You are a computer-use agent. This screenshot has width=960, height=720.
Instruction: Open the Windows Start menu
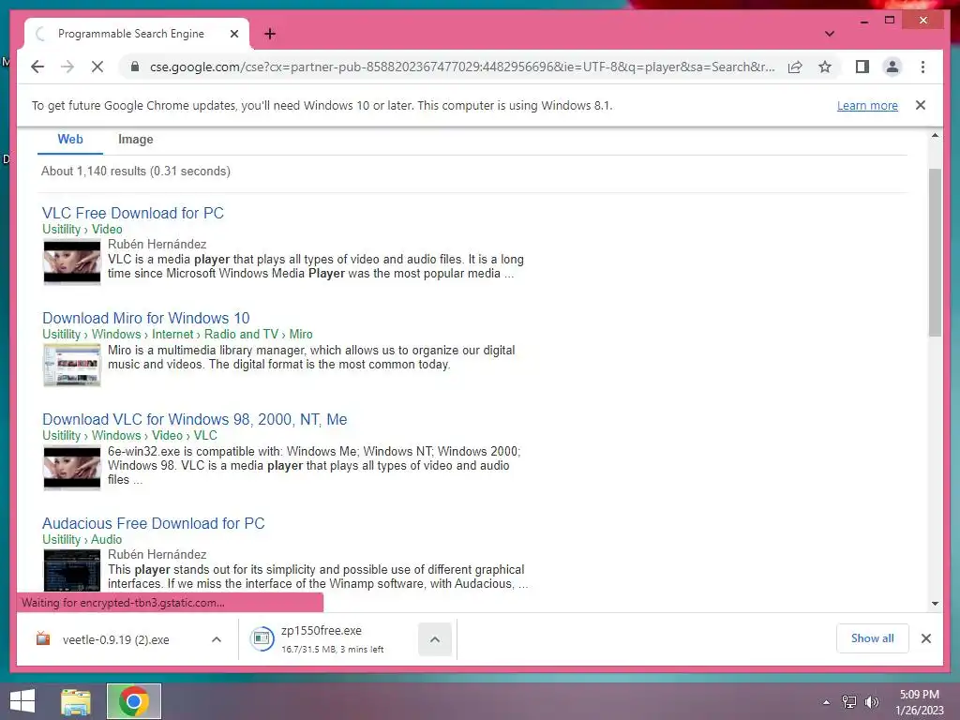click(22, 701)
